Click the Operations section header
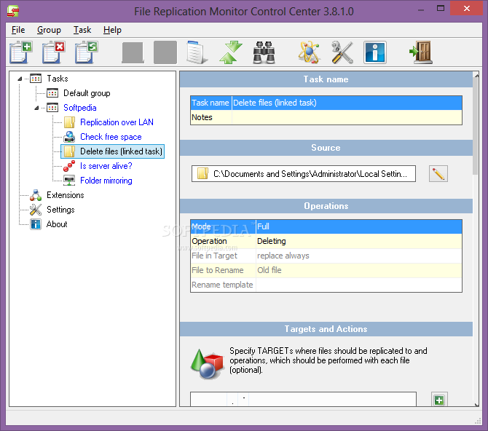This screenshot has height=431, width=488. [326, 206]
